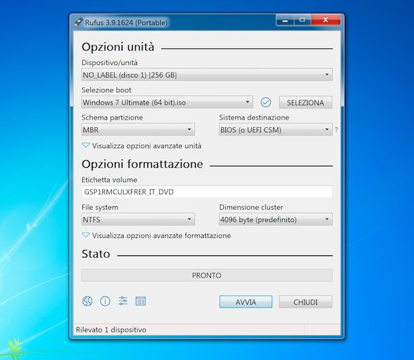The height and width of the screenshot is (360, 414).
Task: Click the 'Selezione boot' label
Action: [106, 90]
